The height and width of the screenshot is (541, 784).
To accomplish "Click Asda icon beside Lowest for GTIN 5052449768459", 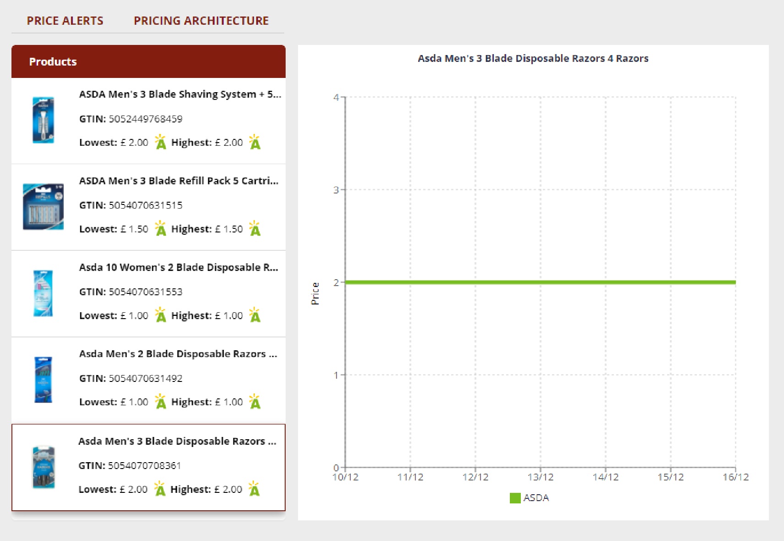I will pyautogui.click(x=160, y=142).
